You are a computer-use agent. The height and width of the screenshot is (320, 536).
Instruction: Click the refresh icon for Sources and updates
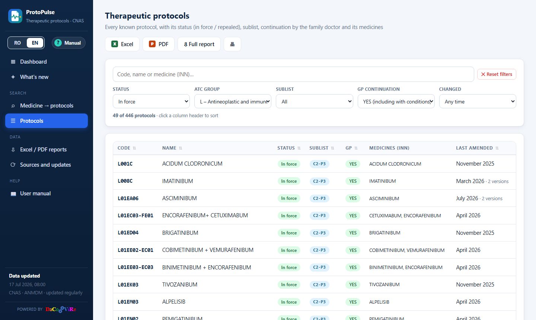[x=13, y=165]
